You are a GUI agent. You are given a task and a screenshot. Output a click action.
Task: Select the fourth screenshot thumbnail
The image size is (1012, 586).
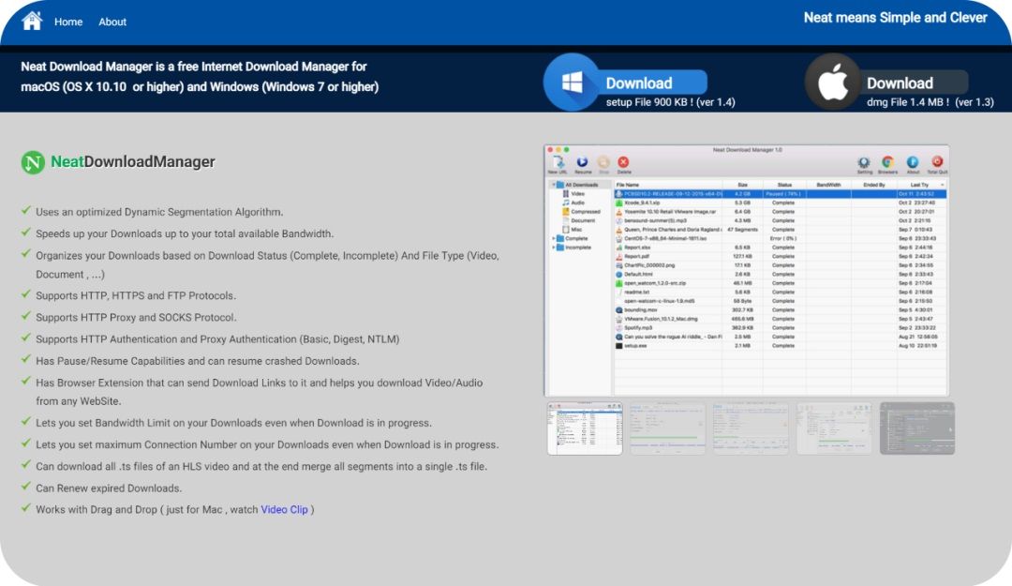coord(834,428)
